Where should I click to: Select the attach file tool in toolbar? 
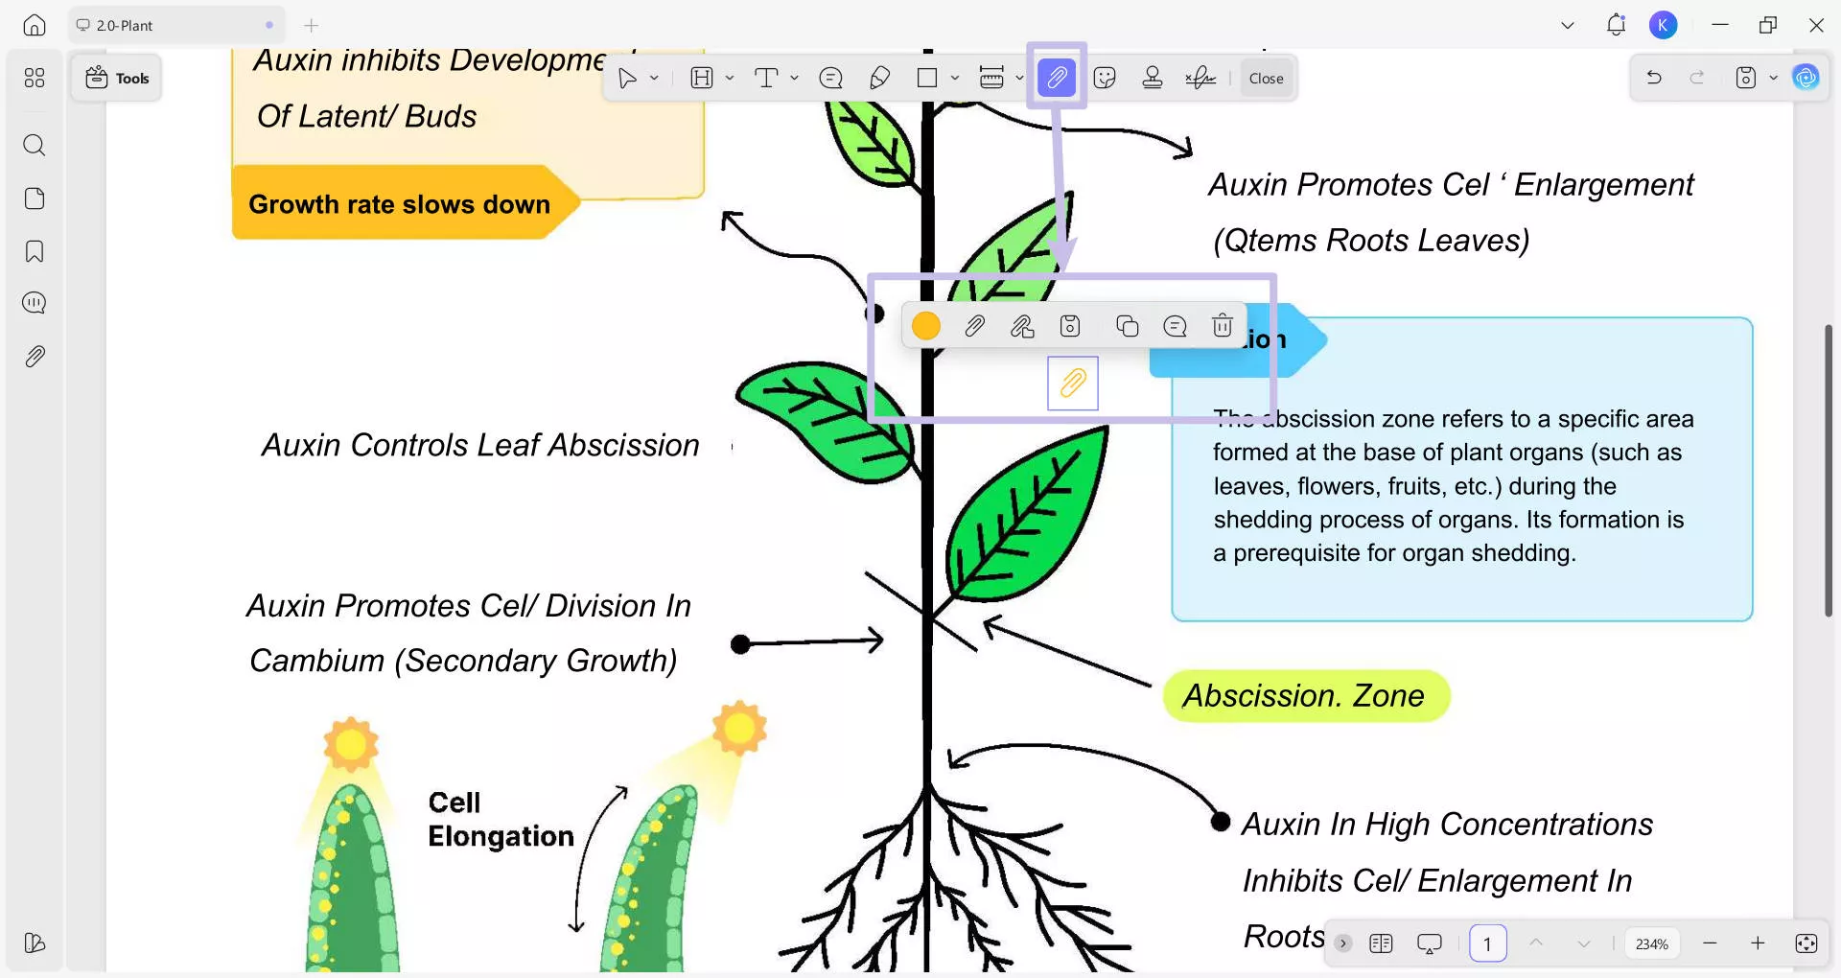coord(1057,78)
